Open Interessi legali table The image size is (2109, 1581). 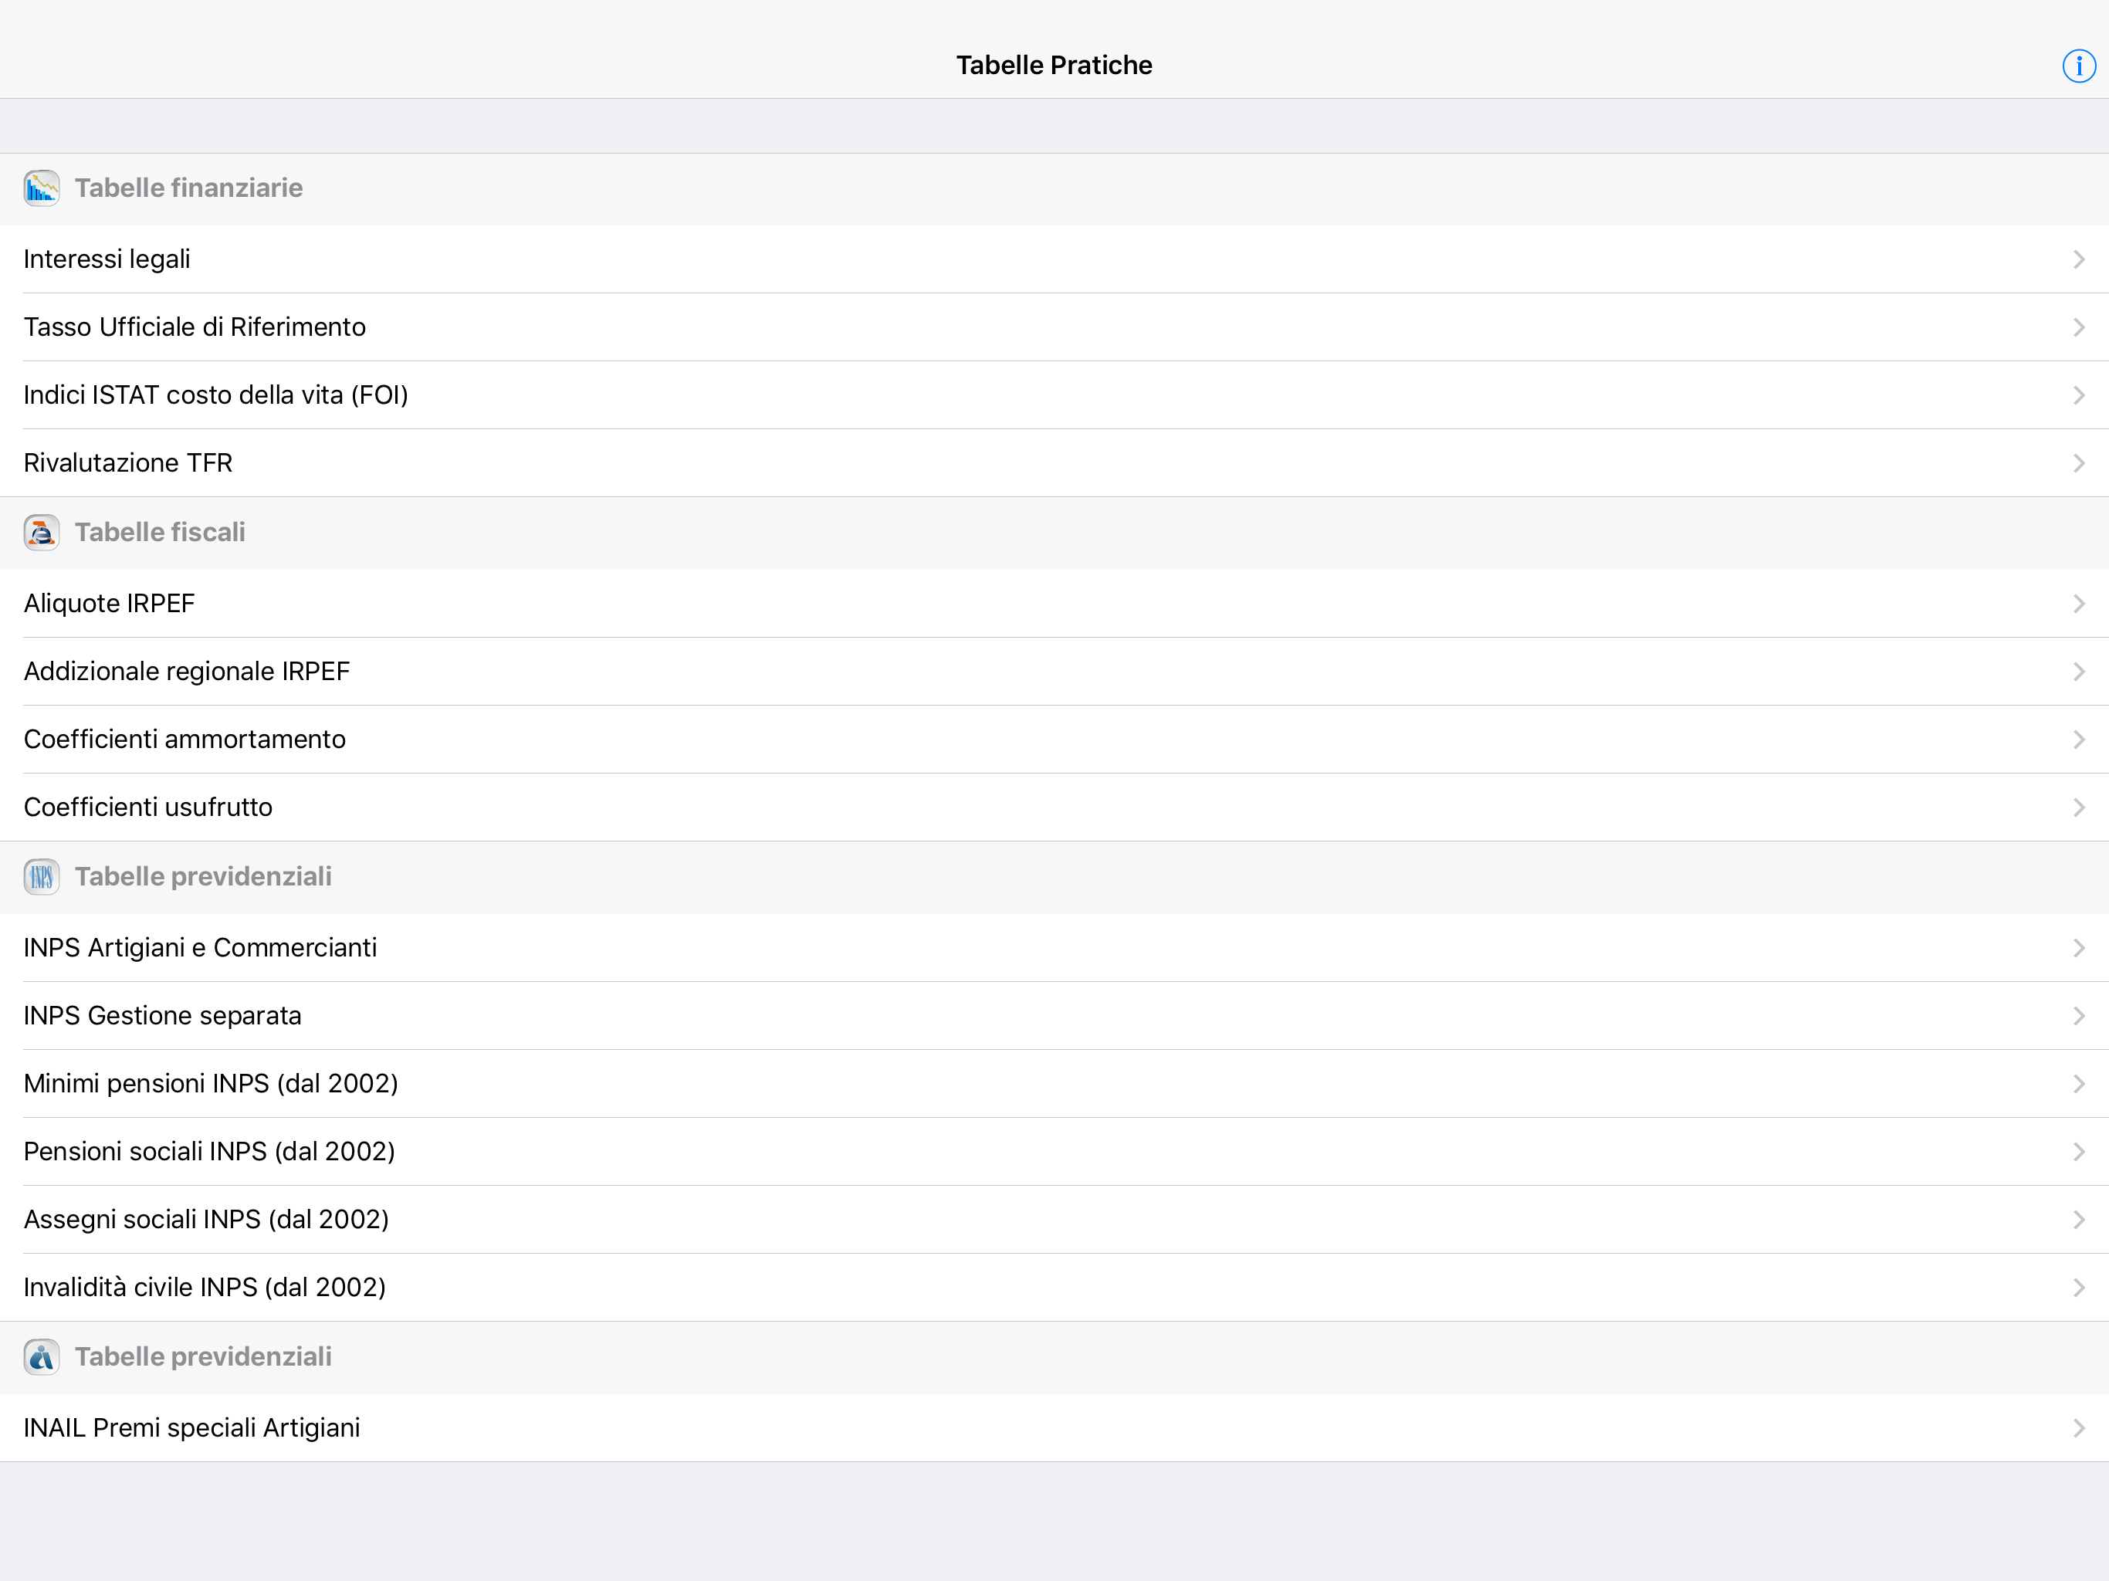coord(107,259)
